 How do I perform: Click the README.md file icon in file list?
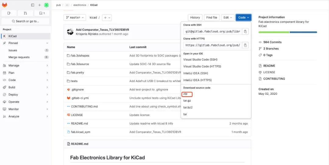(69, 124)
